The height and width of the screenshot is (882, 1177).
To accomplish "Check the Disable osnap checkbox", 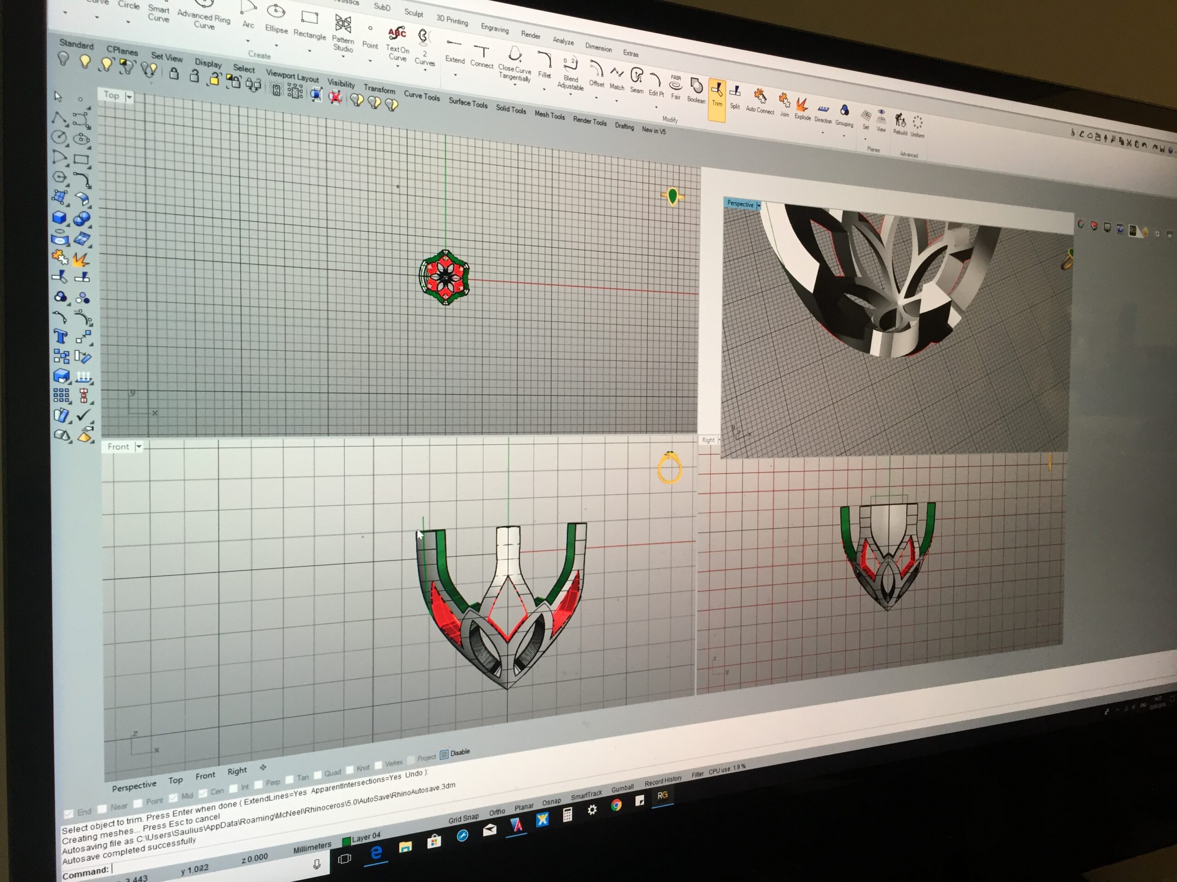I will (444, 754).
